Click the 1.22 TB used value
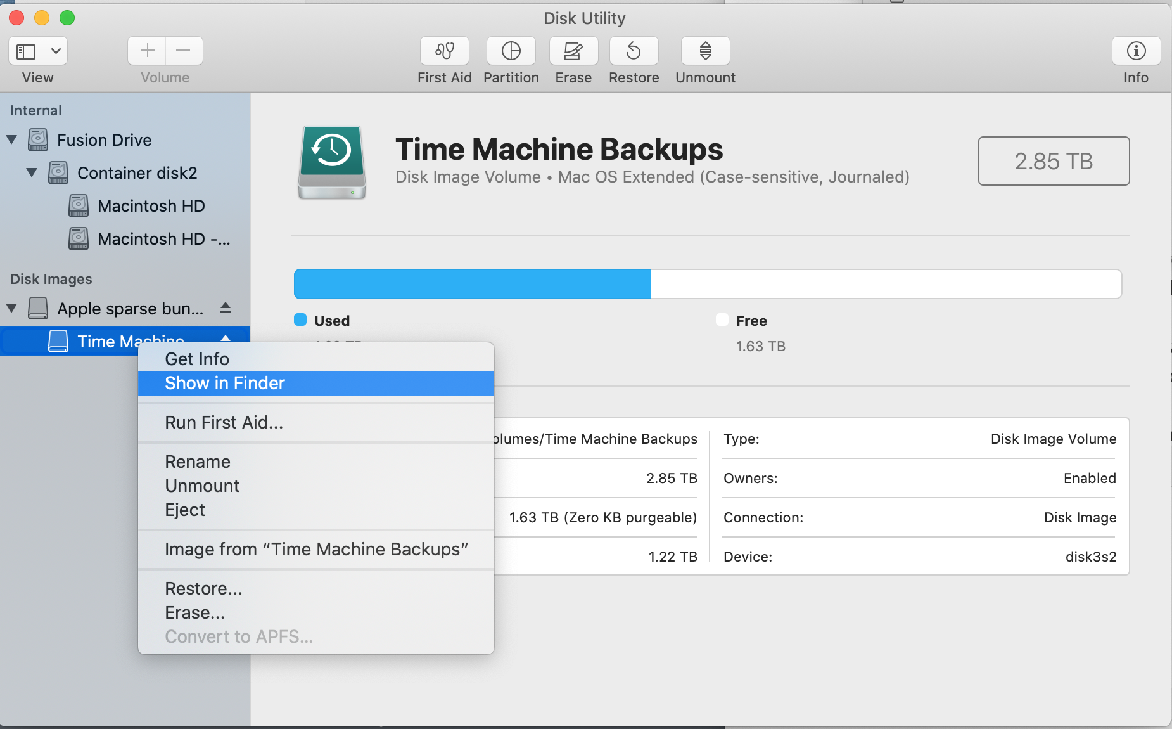Screen dimensions: 1172x729 [x=673, y=557]
